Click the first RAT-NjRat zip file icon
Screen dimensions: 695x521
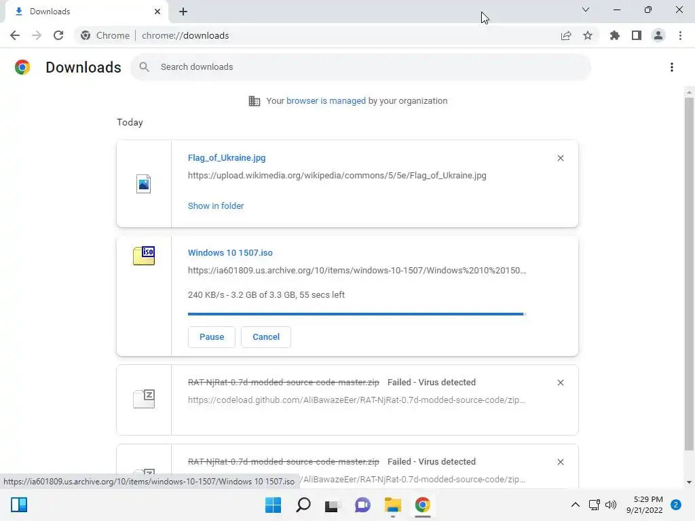coord(144,399)
